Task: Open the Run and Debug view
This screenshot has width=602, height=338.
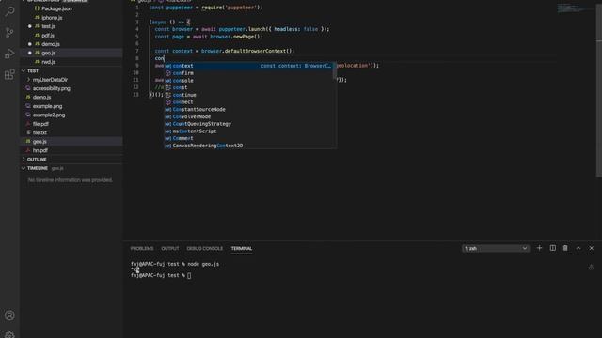Action: (x=9, y=54)
